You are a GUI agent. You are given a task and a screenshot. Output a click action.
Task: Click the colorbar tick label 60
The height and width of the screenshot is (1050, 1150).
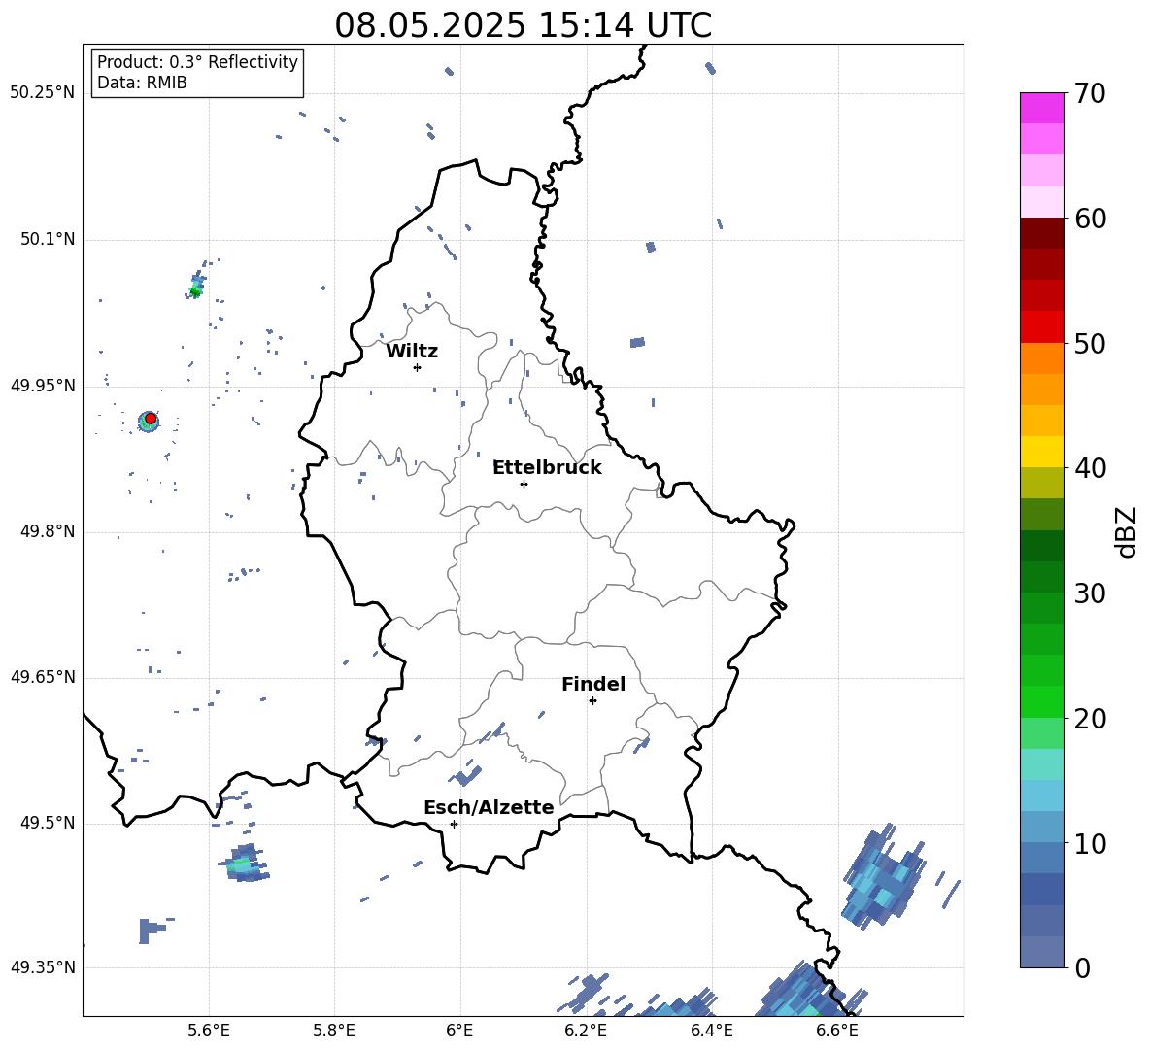tap(1090, 219)
